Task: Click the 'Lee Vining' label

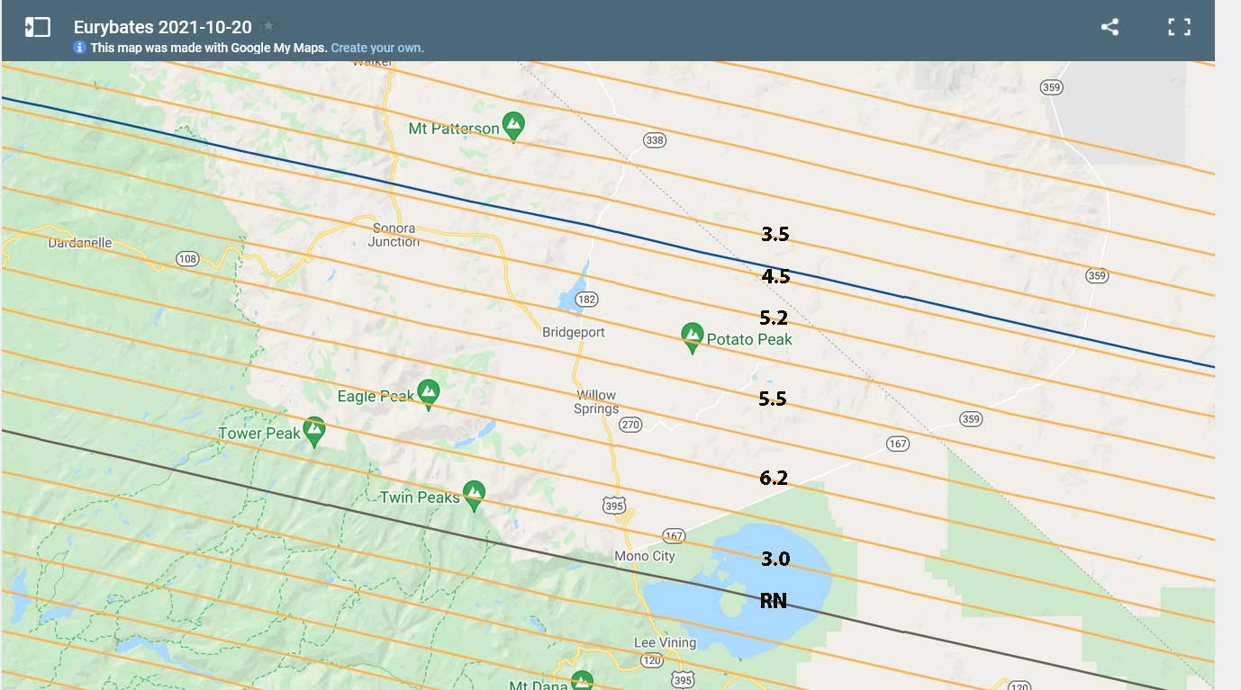Action: coord(665,642)
